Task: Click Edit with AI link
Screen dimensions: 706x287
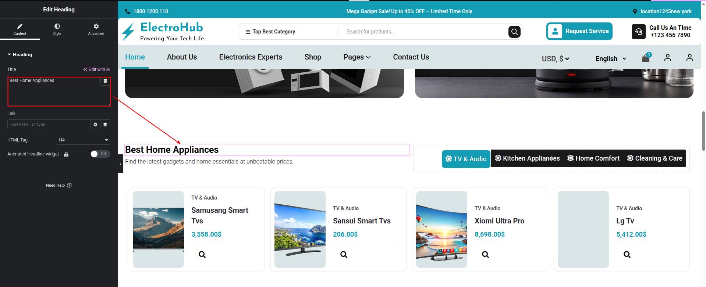Action: 97,69
